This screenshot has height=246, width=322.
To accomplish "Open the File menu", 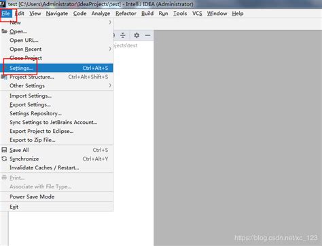I will click(x=5, y=14).
